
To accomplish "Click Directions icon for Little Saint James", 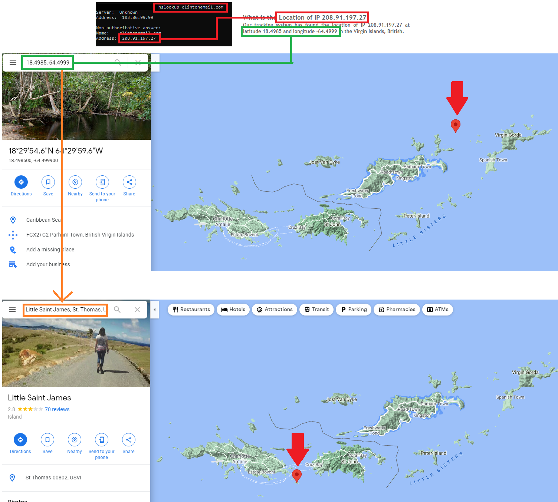I will coord(20,440).
